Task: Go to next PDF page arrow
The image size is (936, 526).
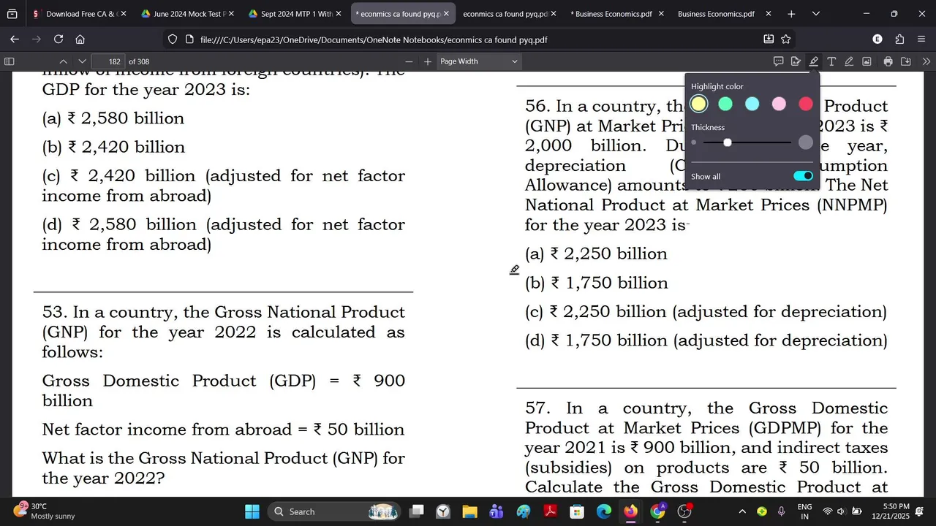Action: point(82,61)
